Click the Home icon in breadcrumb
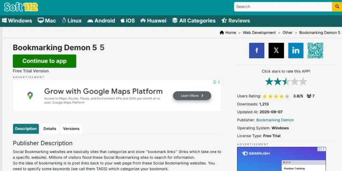Image resolution: width=342 pixels, height=171 pixels. [x=222, y=33]
